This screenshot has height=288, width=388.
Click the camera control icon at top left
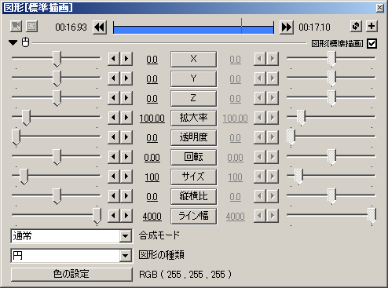(x=16, y=26)
